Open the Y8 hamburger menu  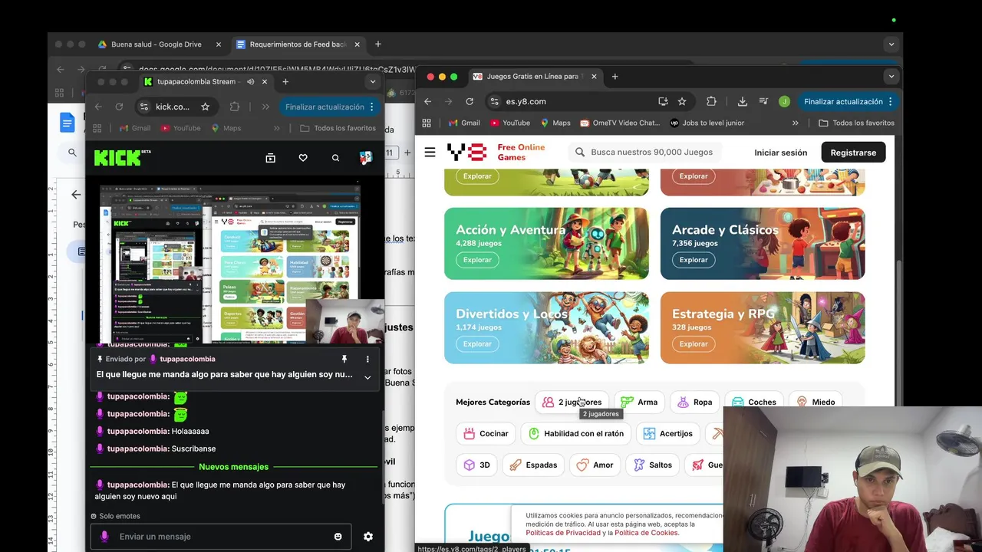(x=430, y=152)
